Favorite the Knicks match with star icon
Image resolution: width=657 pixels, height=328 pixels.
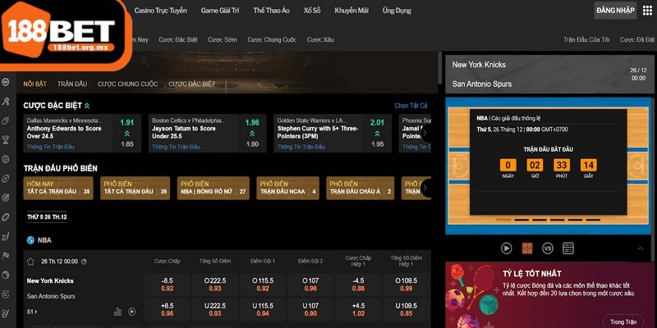pos(31,261)
